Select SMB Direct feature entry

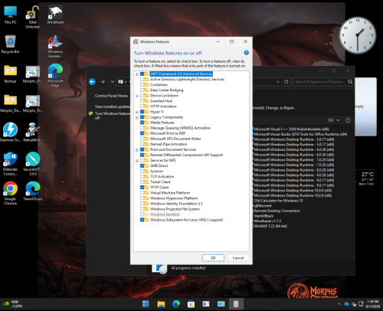tap(159, 165)
